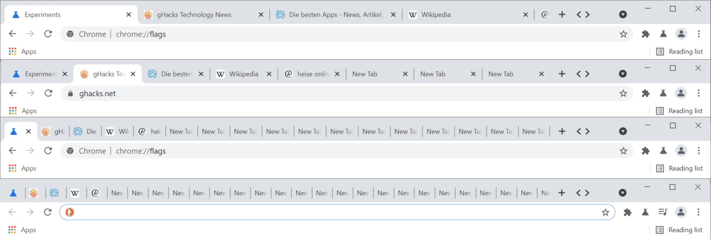
Task: Open a new tab in the third window
Action: pyautogui.click(x=562, y=131)
